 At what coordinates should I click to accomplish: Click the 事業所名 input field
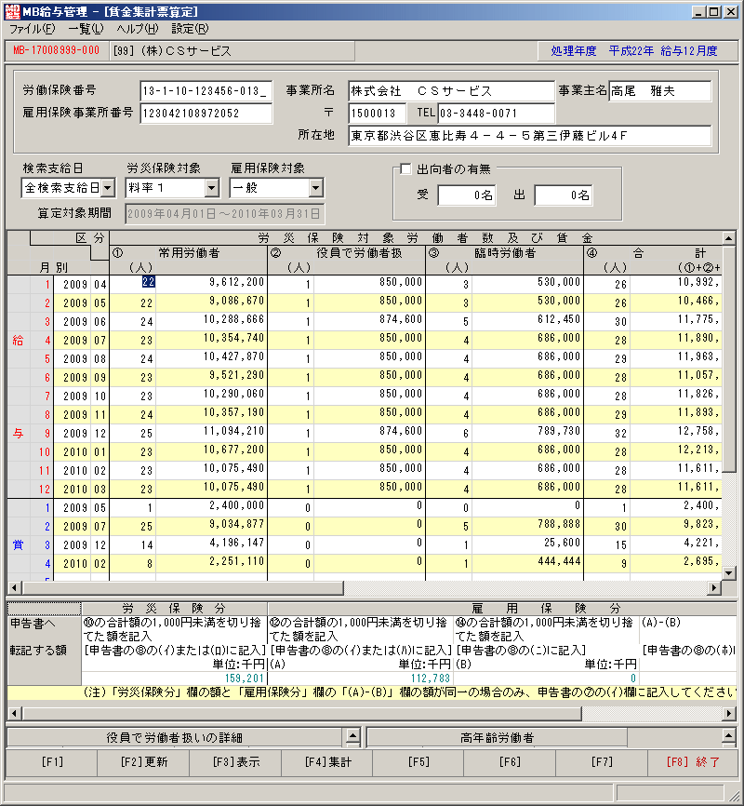(x=451, y=91)
